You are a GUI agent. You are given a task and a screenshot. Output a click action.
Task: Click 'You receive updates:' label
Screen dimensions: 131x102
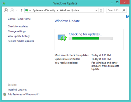(66, 63)
